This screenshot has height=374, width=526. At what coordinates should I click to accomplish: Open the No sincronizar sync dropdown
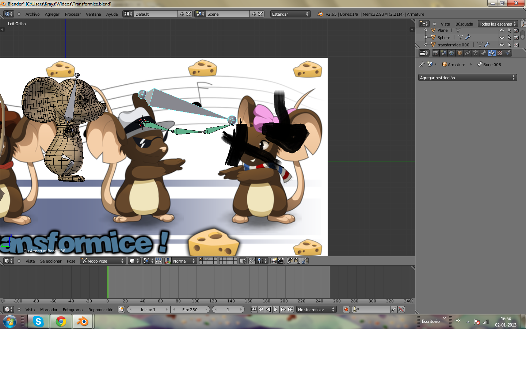click(316, 309)
